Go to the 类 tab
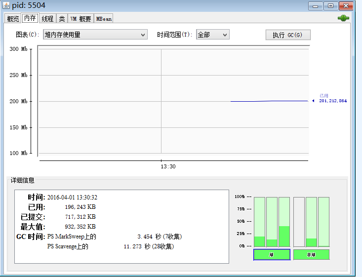The image size is (362, 277). point(62,19)
